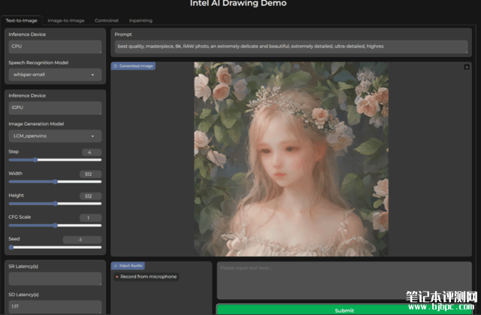Click the Step value box showing 4
The width and height of the screenshot is (481, 315).
(x=92, y=152)
